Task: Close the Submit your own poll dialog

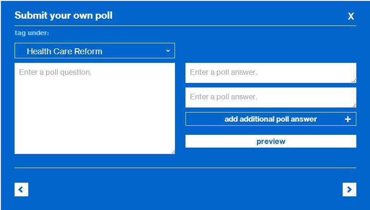Action: [x=351, y=16]
